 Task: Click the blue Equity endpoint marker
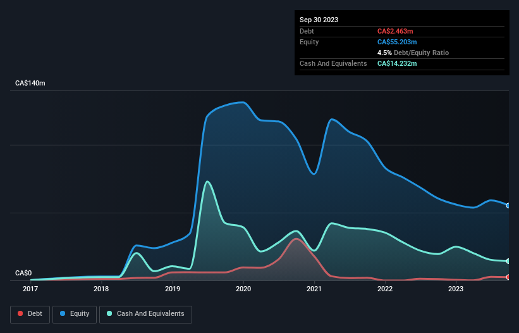pos(508,205)
